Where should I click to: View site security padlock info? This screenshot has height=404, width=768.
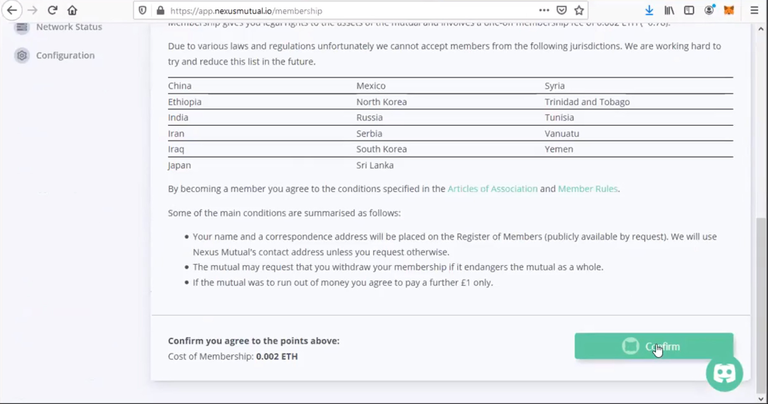point(161,11)
